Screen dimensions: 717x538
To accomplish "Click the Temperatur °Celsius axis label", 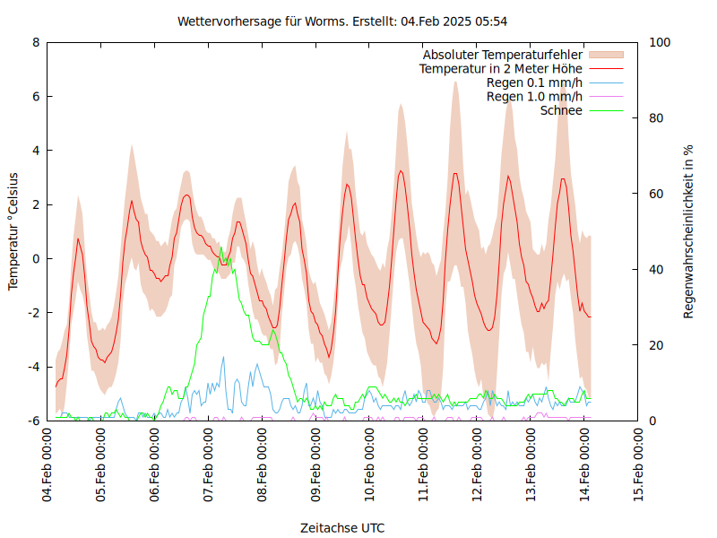I will click(13, 230).
